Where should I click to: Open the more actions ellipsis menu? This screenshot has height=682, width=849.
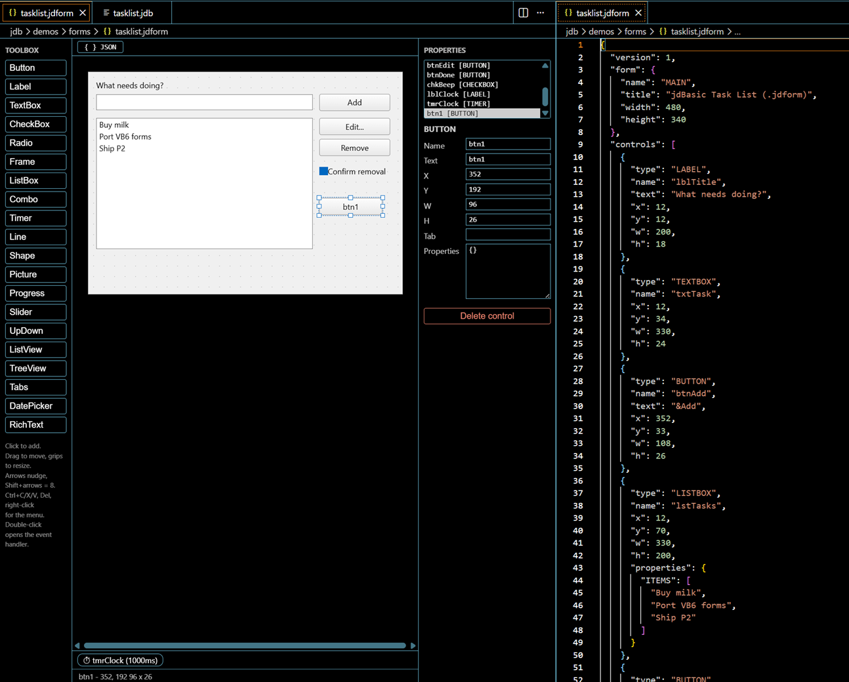tap(541, 12)
